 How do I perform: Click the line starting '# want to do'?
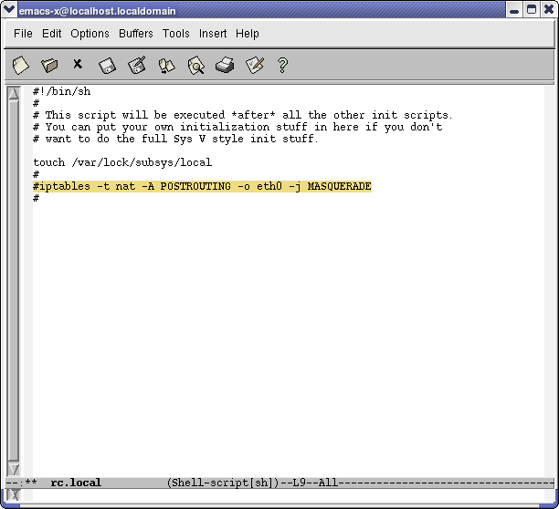[175, 139]
